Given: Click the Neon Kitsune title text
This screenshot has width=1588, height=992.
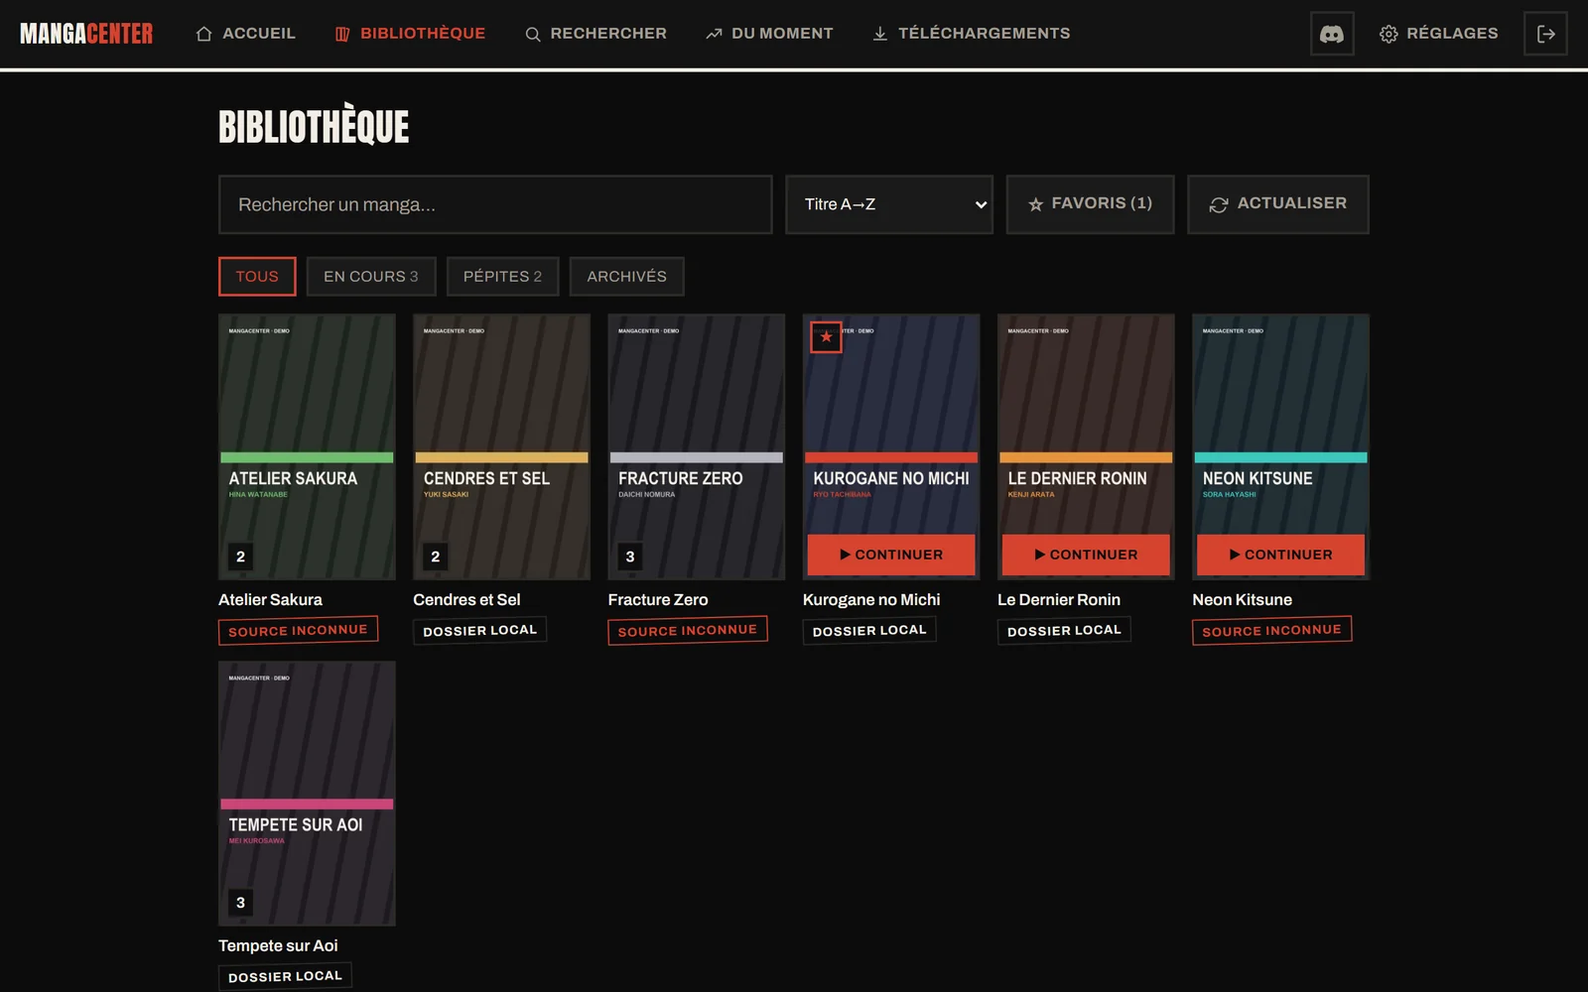Looking at the screenshot, I should click(1242, 600).
